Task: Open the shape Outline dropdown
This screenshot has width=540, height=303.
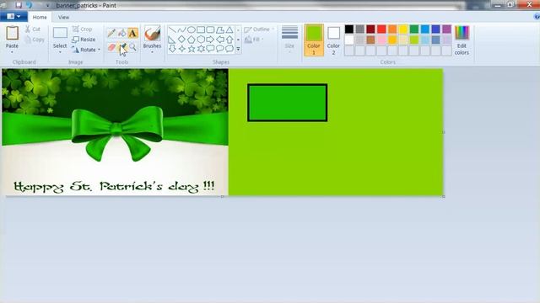Action: pyautogui.click(x=259, y=29)
